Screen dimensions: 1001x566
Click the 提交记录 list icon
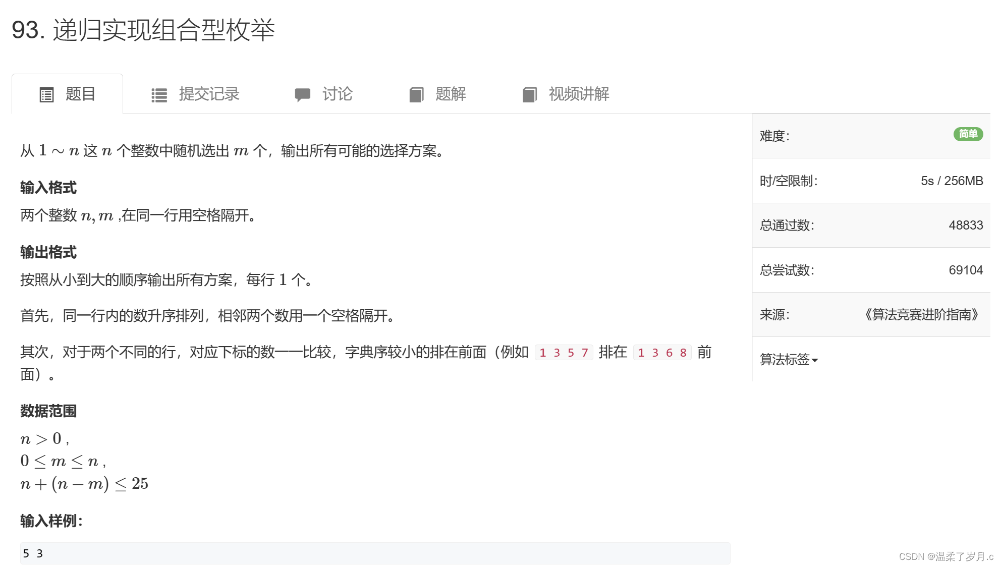[159, 95]
